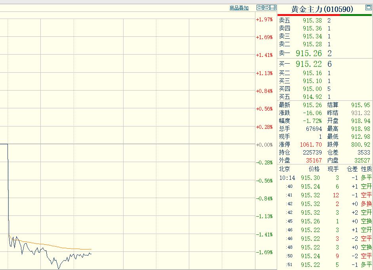Click the red portion of buy/sell ratio bar
The height and width of the screenshot is (270, 373).
pyautogui.click(x=309, y=15)
